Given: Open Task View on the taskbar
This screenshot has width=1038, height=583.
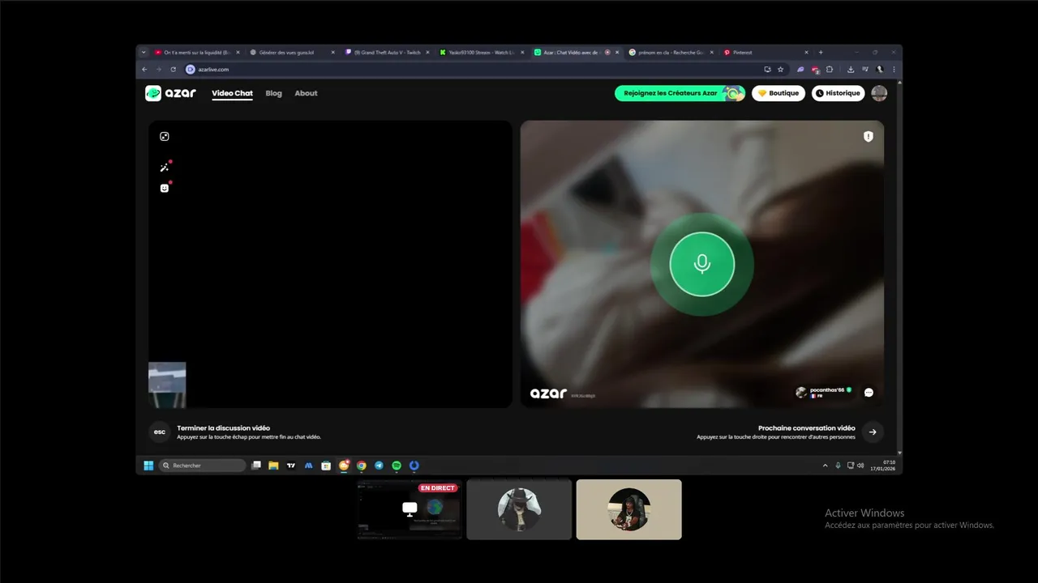Looking at the screenshot, I should click(x=256, y=466).
